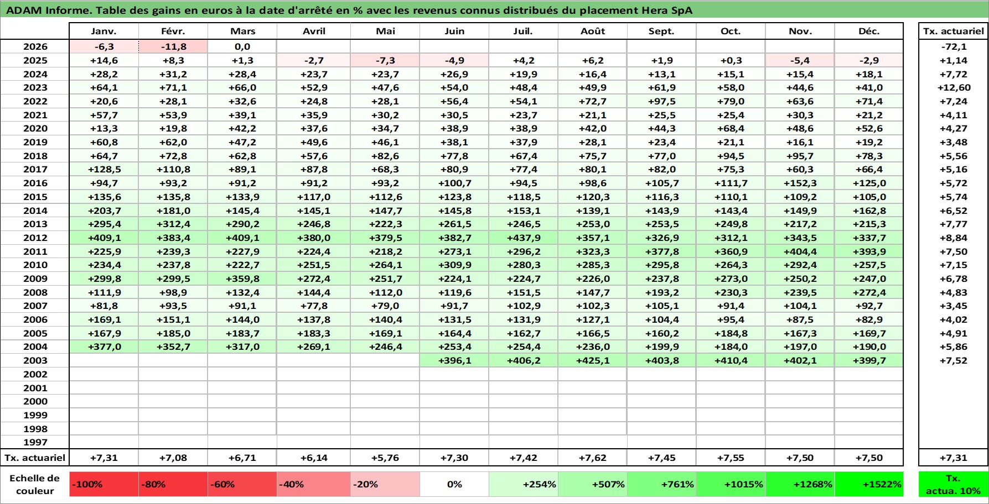Click the 'Août' column header

click(593, 31)
